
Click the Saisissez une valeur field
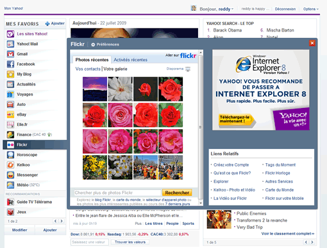89,242
